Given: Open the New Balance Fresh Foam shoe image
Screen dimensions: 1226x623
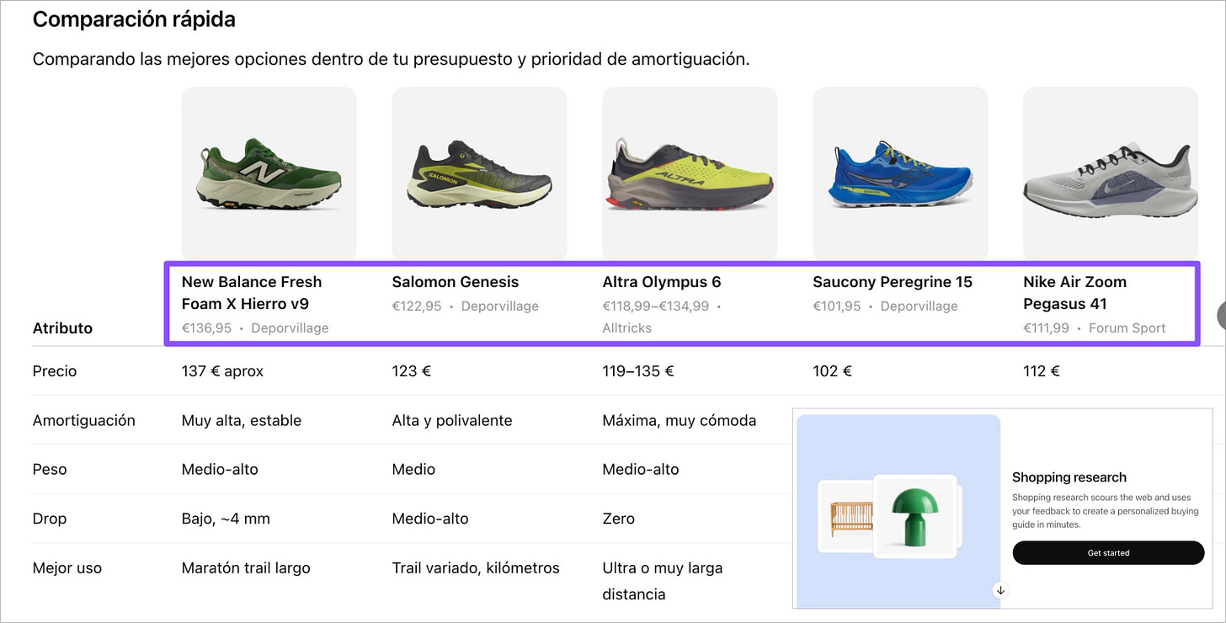Looking at the screenshot, I should (269, 173).
